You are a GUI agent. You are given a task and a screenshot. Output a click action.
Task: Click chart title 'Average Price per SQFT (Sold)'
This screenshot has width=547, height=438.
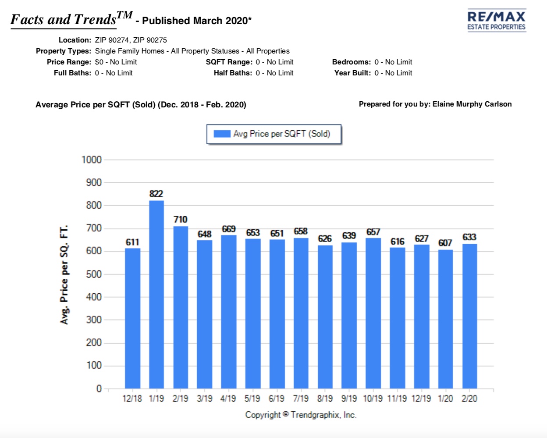tap(96, 105)
